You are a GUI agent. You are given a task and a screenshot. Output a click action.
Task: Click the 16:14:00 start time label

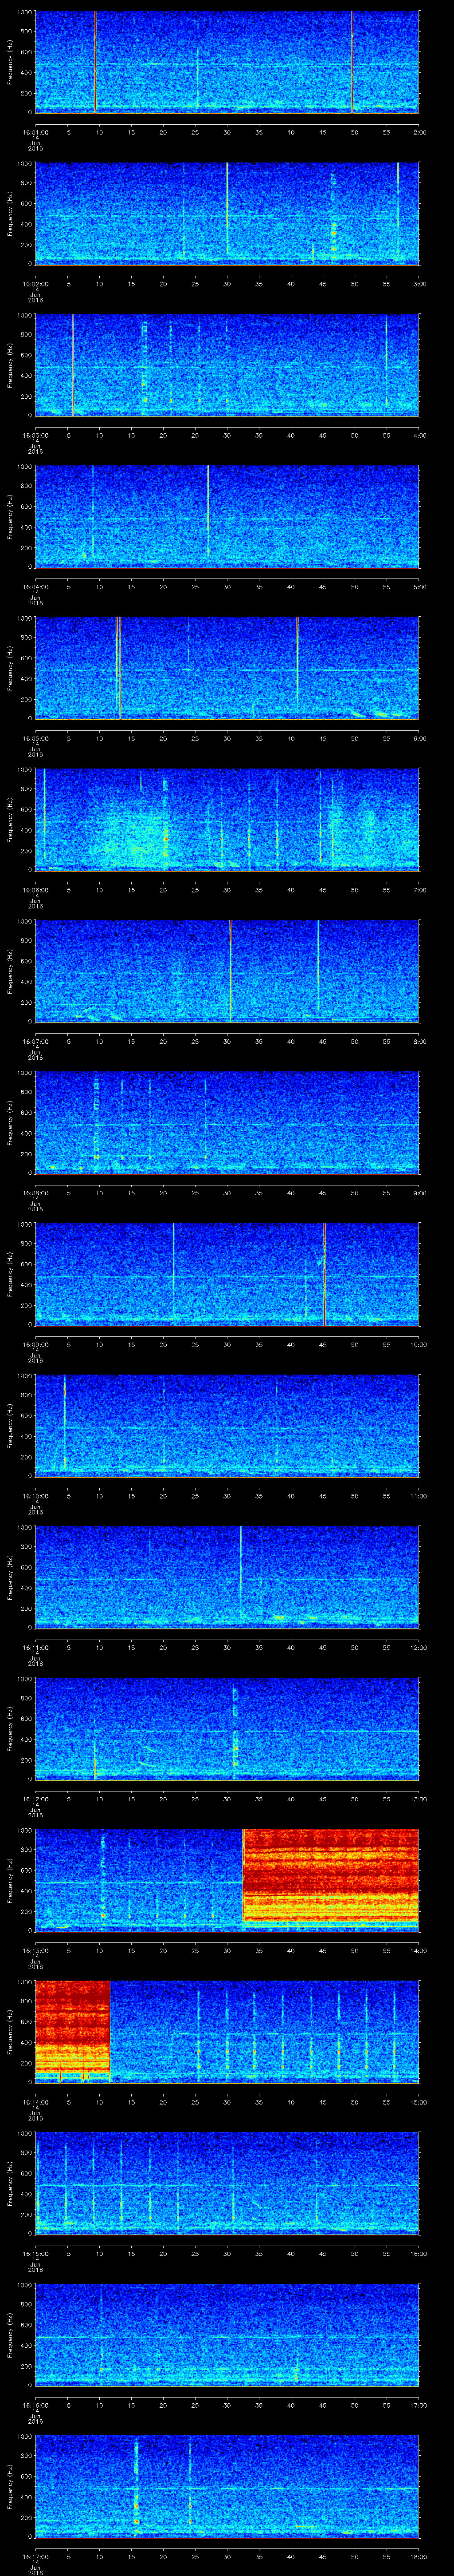click(35, 2101)
